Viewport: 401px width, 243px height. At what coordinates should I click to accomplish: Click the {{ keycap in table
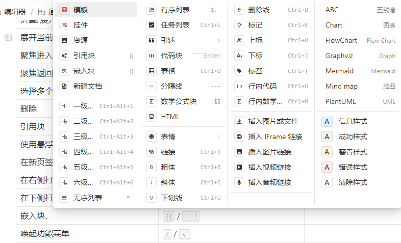click(168, 217)
